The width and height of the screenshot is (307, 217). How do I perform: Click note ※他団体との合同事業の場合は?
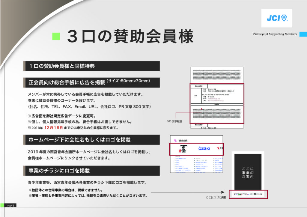tap(66, 190)
